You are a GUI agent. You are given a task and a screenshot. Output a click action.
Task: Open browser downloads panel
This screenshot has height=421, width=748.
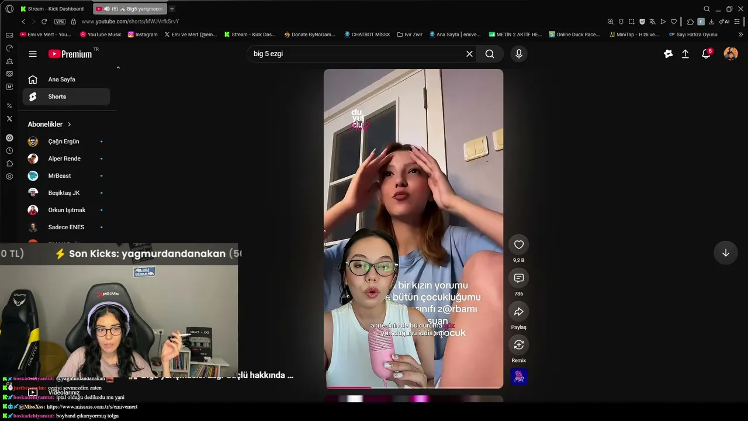coord(711,22)
